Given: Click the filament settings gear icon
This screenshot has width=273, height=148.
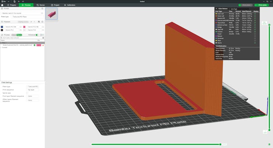Looking at the screenshot, I should click(42, 22).
